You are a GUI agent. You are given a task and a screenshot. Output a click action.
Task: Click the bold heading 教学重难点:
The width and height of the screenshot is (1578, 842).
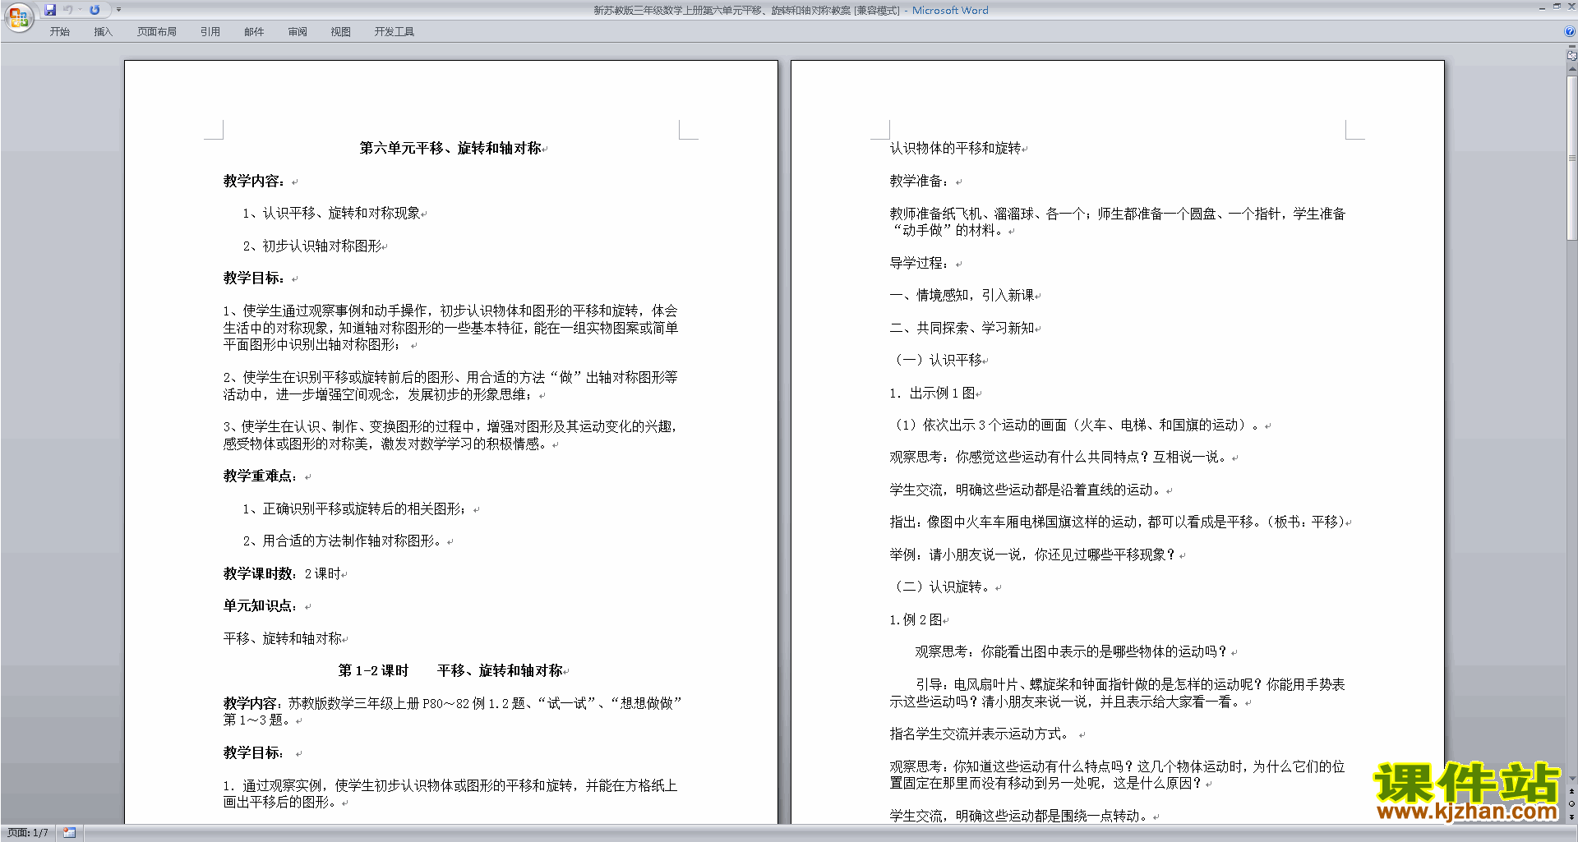(x=261, y=476)
